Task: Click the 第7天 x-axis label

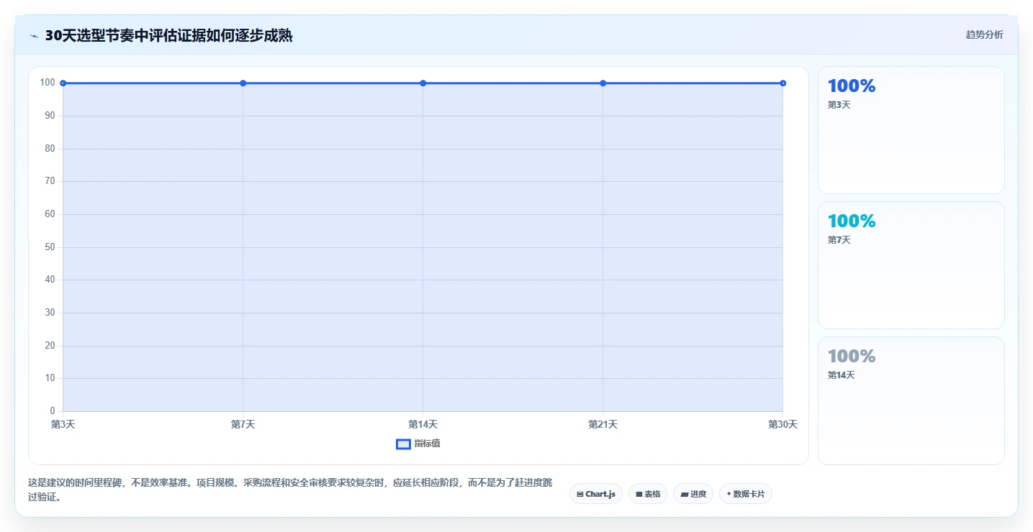Action: click(x=243, y=424)
